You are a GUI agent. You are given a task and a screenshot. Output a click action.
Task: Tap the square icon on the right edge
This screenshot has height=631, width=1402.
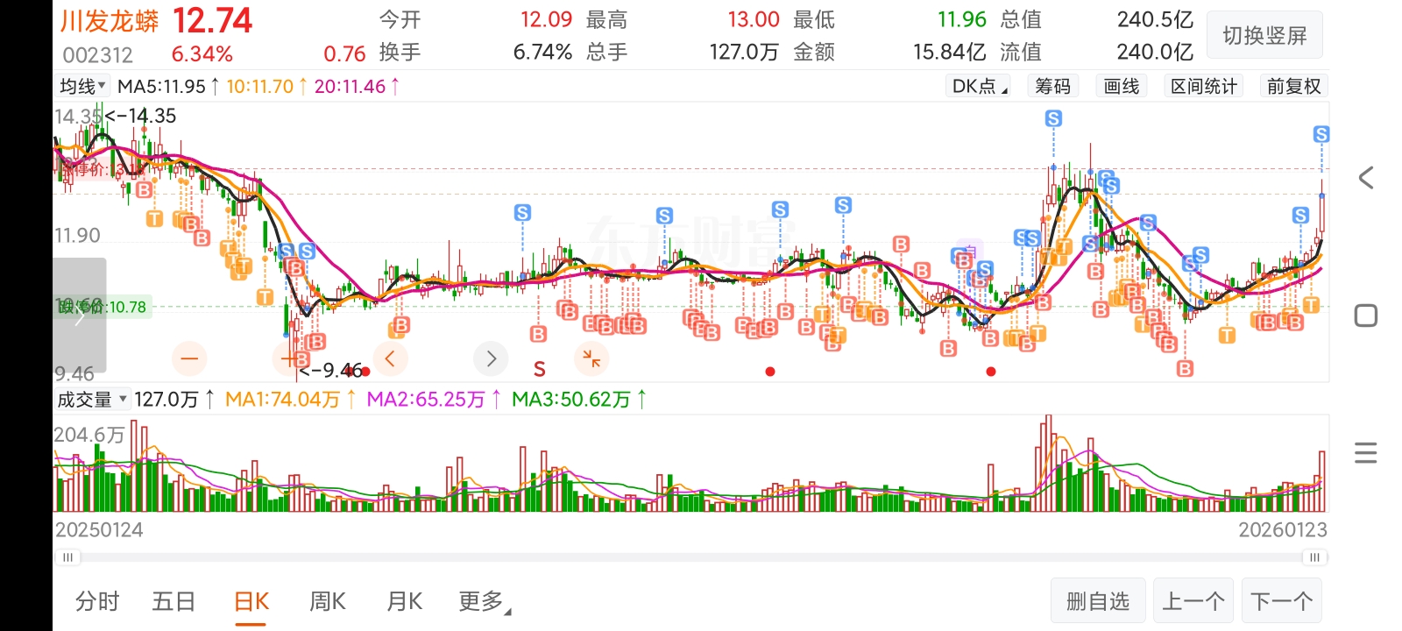[1366, 315]
